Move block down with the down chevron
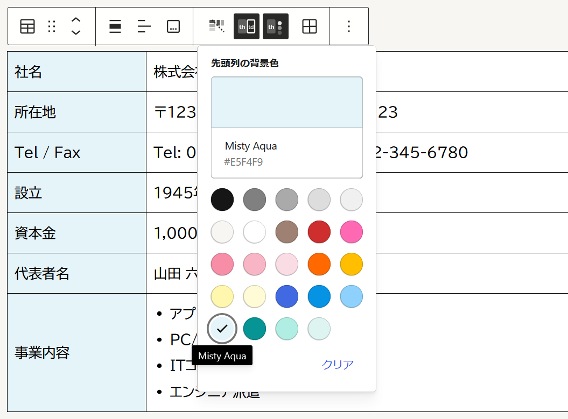 [x=76, y=33]
